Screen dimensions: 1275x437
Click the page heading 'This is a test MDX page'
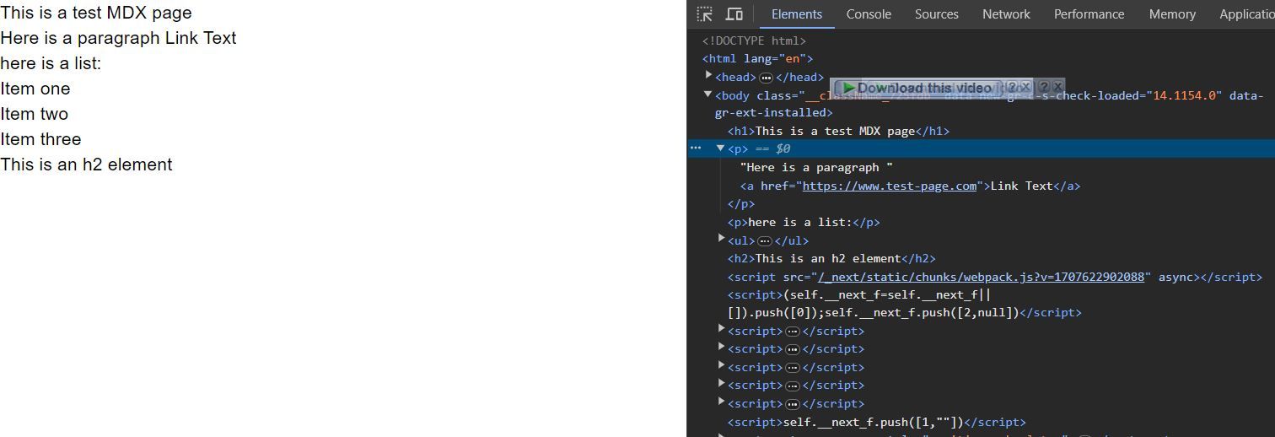point(96,13)
